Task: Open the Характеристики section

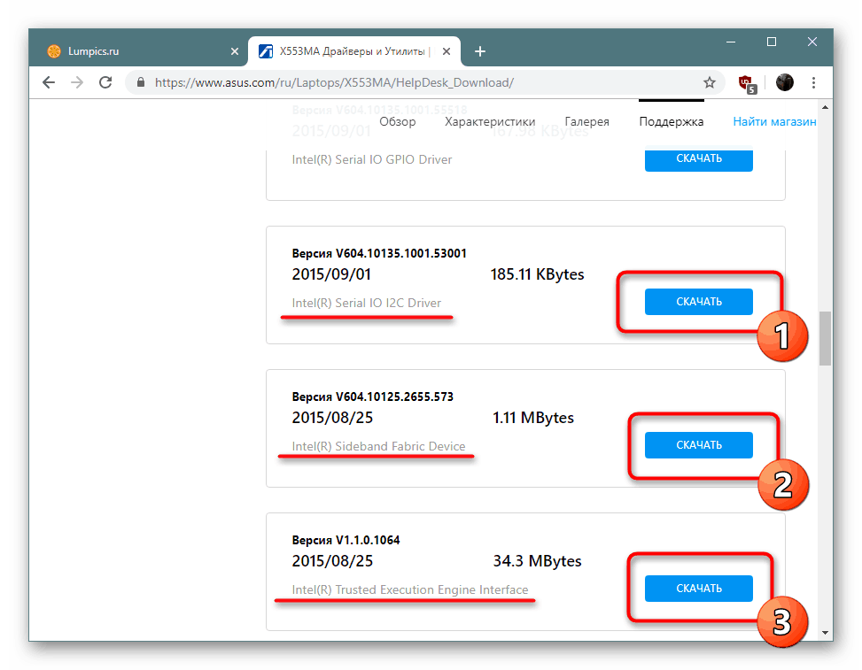Action: click(x=490, y=121)
